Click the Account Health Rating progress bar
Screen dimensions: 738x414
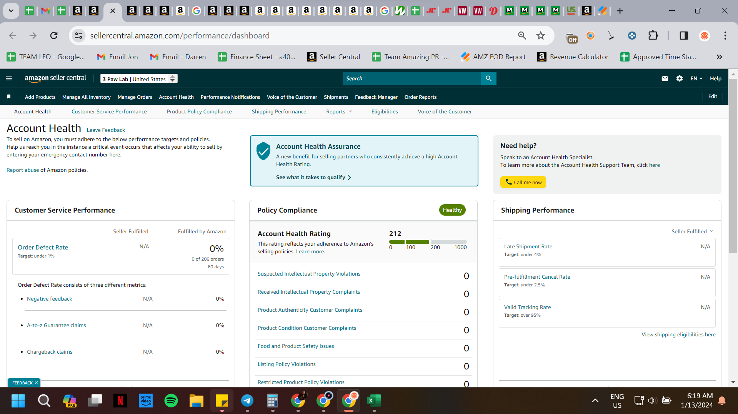(x=428, y=242)
